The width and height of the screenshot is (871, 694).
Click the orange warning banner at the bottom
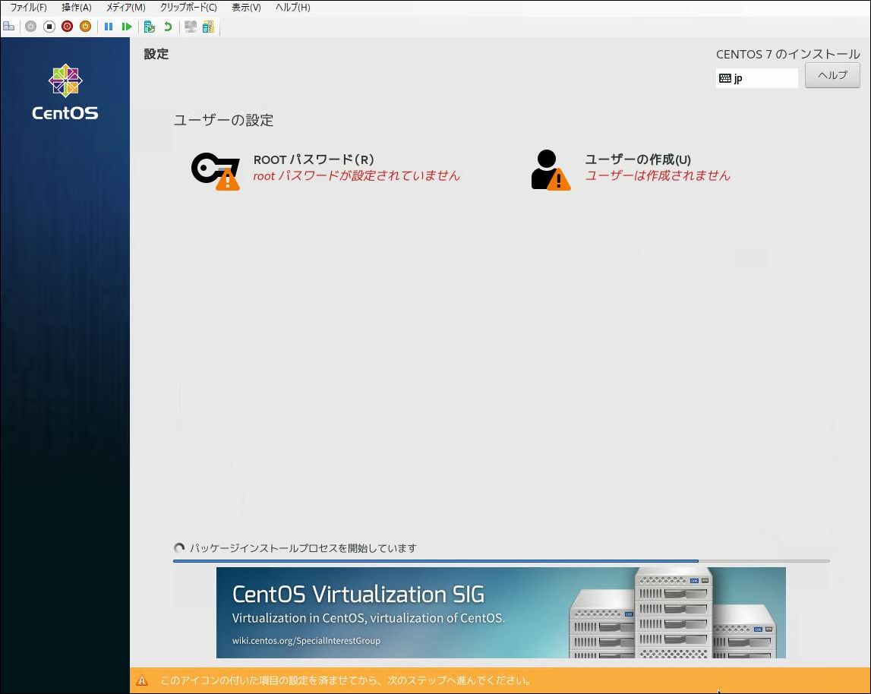tap(435, 680)
